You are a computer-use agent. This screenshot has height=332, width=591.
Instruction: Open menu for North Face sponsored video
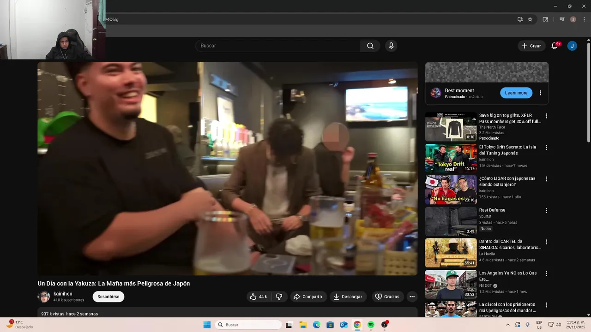[x=546, y=116]
